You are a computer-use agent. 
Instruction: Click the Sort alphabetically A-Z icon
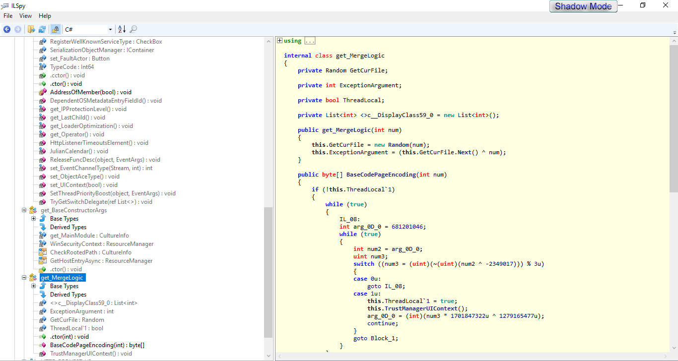(122, 29)
